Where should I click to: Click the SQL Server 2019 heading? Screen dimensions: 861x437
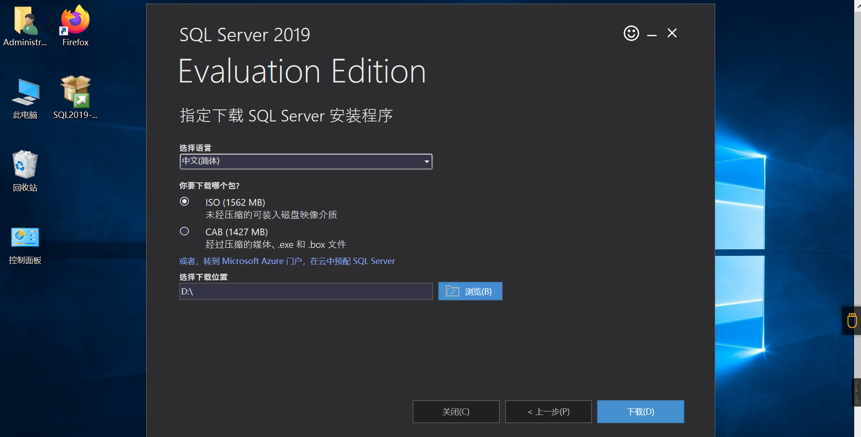(245, 35)
